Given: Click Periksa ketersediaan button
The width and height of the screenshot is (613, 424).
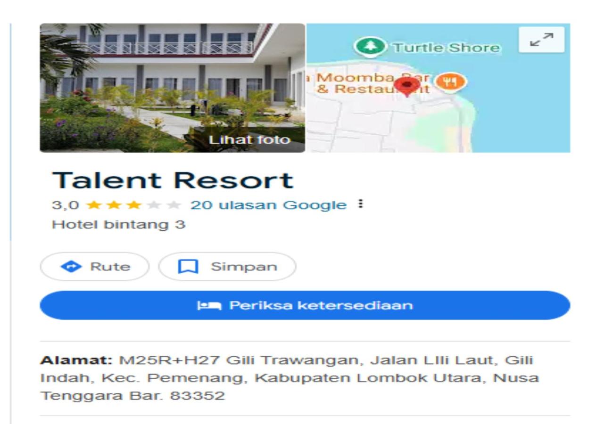Looking at the screenshot, I should click(305, 305).
